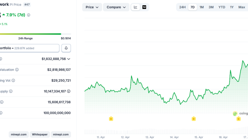Click info icon beside 7.9% (7d)
248x140 pixels.
coord(29,15)
